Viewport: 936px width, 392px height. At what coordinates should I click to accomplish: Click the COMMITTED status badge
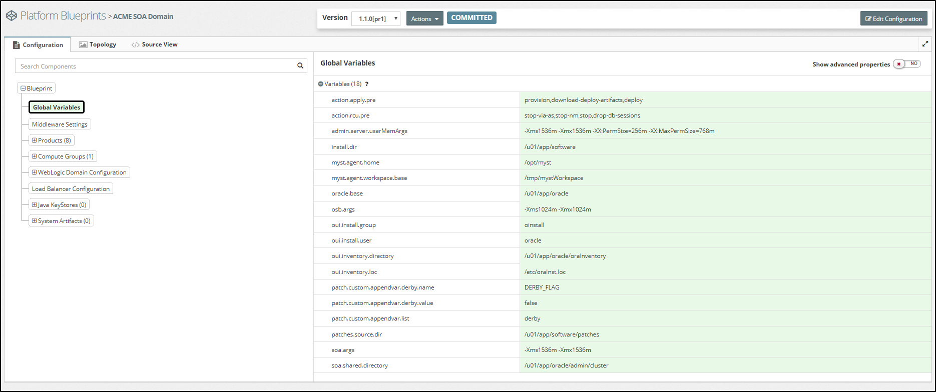472,18
